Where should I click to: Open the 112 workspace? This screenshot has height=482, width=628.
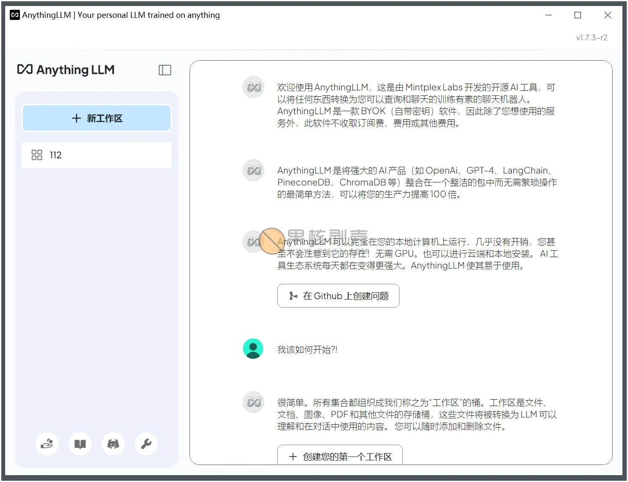coord(97,155)
